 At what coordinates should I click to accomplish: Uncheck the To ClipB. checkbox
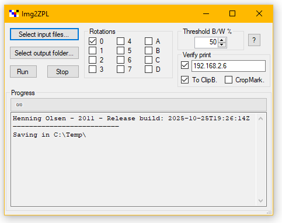(184, 80)
